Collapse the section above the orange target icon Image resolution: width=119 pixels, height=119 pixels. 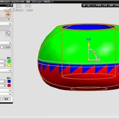(x=10, y=10)
